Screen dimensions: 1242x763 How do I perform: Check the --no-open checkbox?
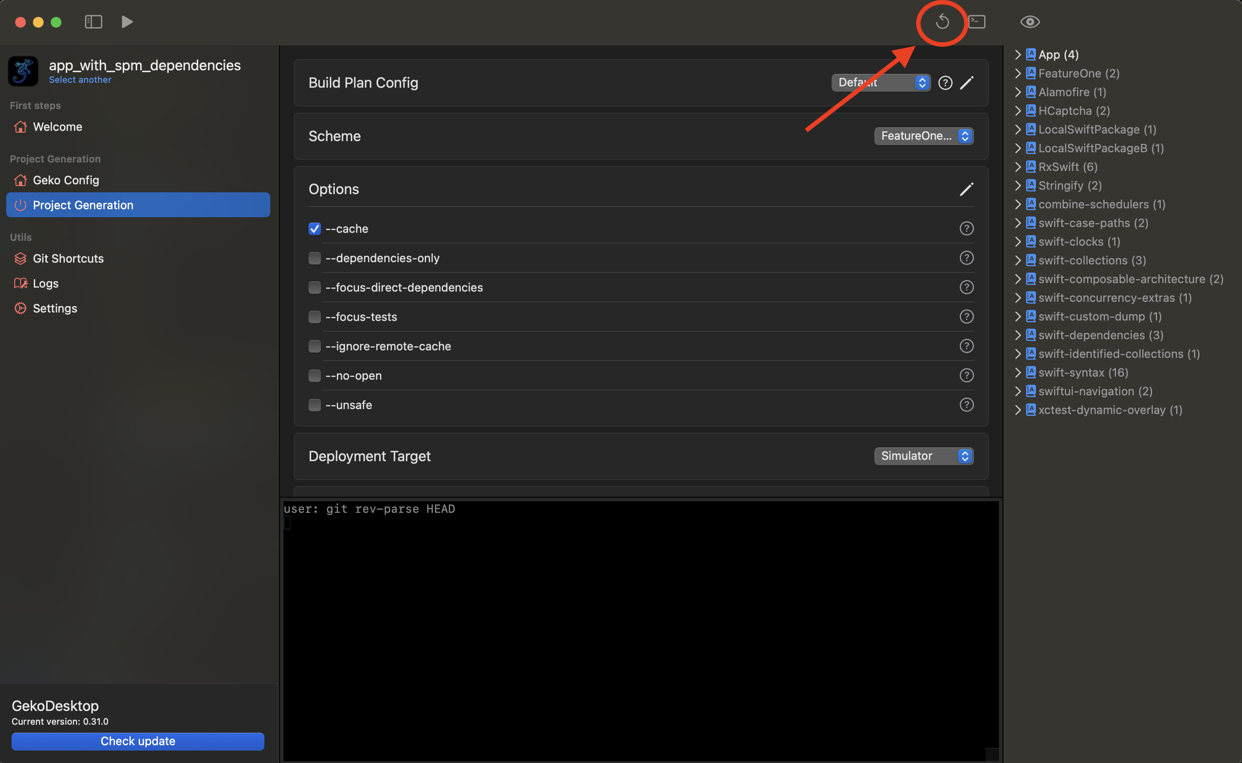(x=314, y=375)
